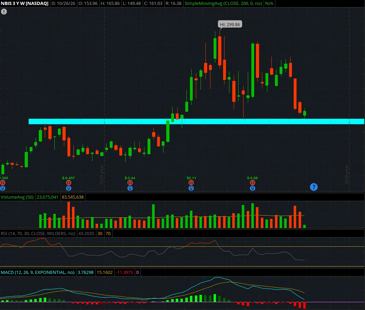Open the lightbulb icon under $-0.44 earnings
The image size is (365, 310).
pos(130,188)
